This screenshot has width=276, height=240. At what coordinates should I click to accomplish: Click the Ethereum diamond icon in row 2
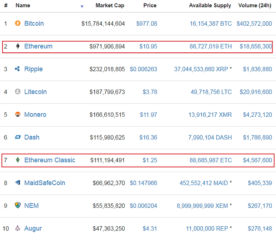[x=18, y=46]
